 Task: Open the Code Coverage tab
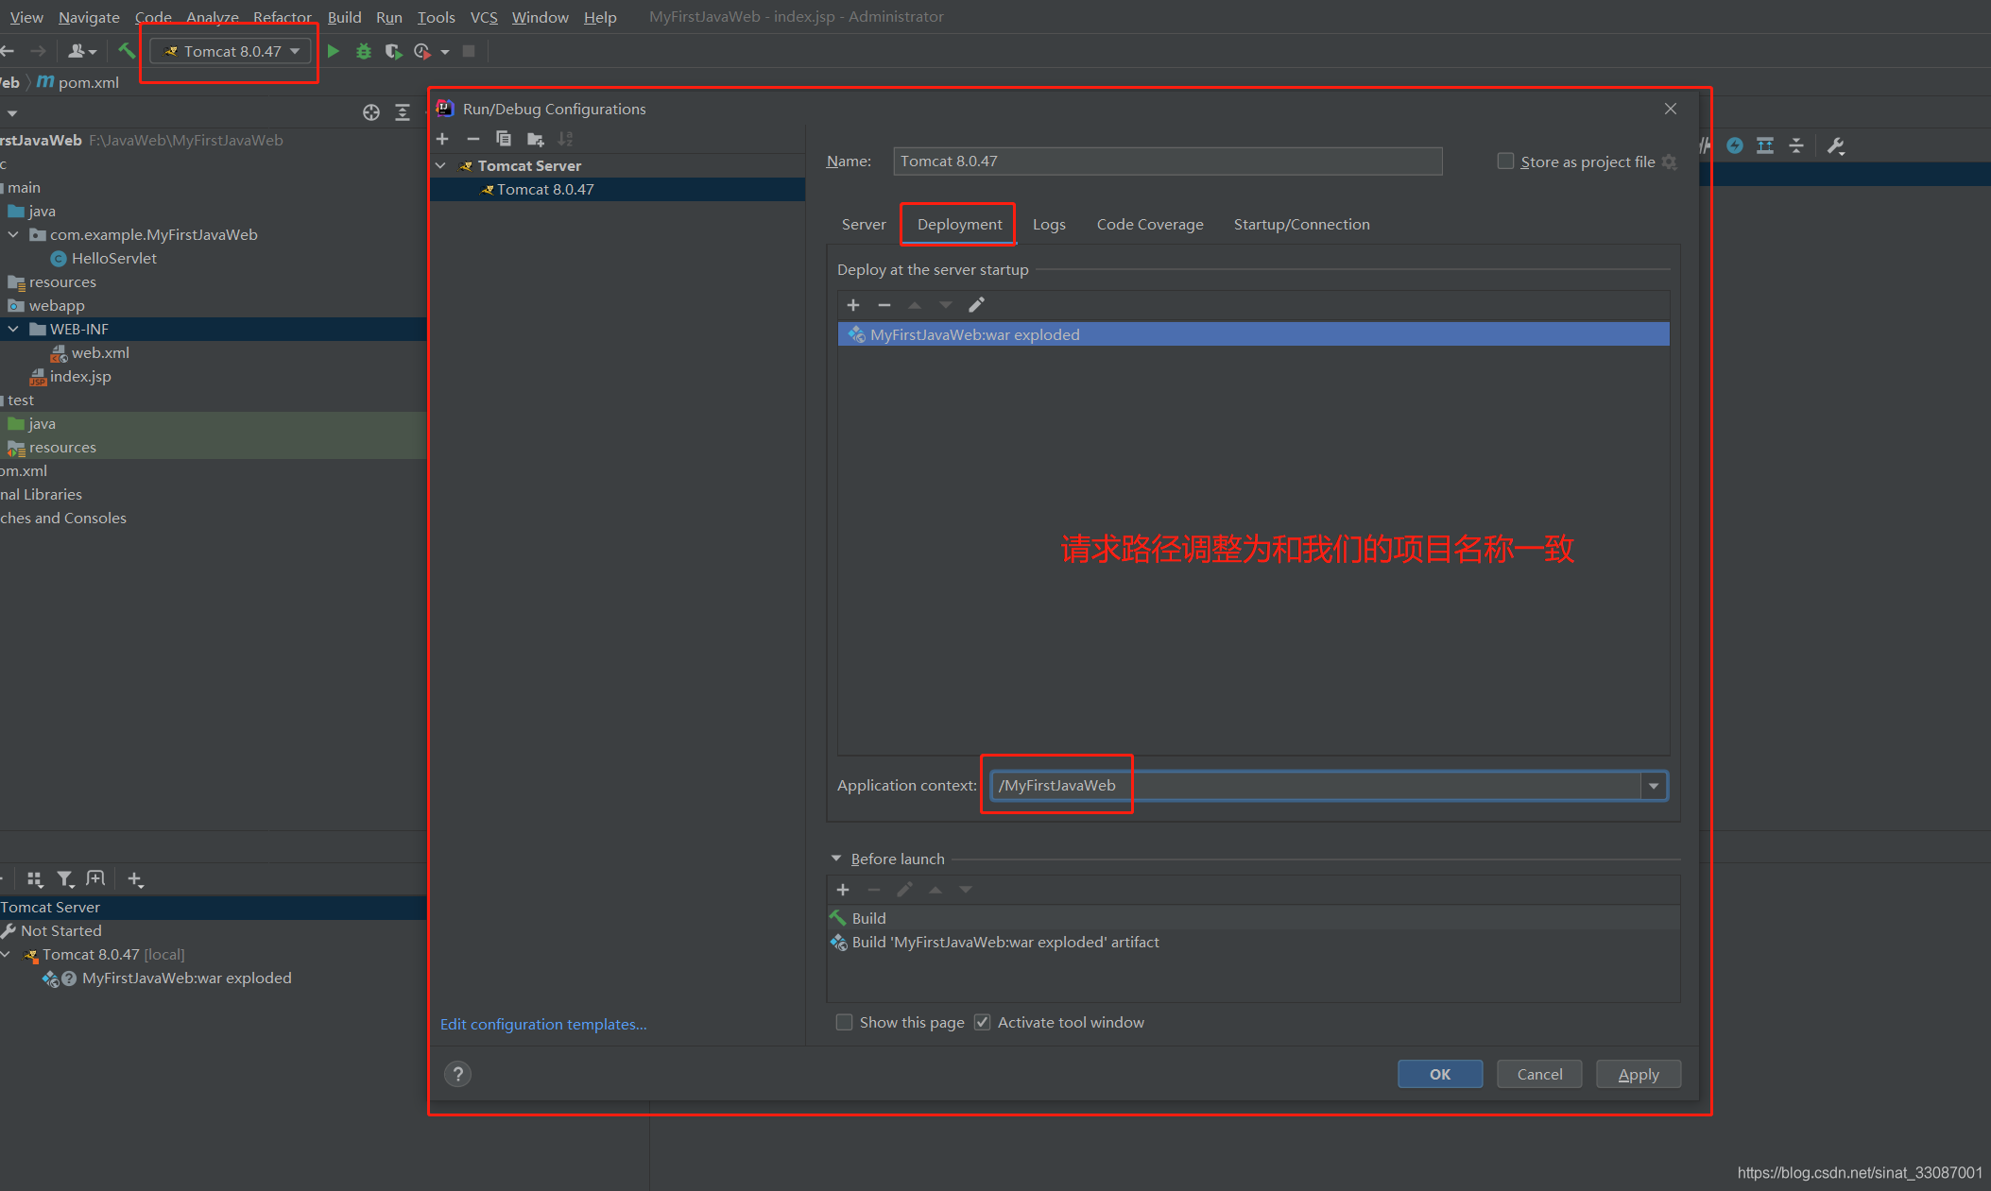(1150, 224)
